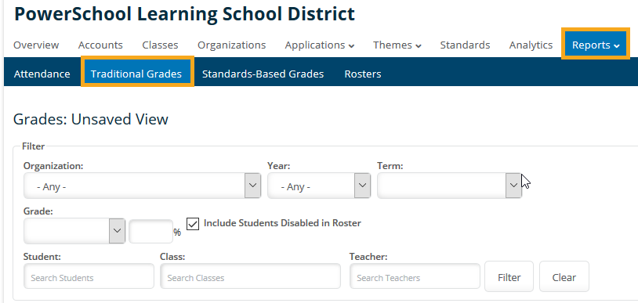
Task: Open the Analytics tab
Action: coord(531,45)
